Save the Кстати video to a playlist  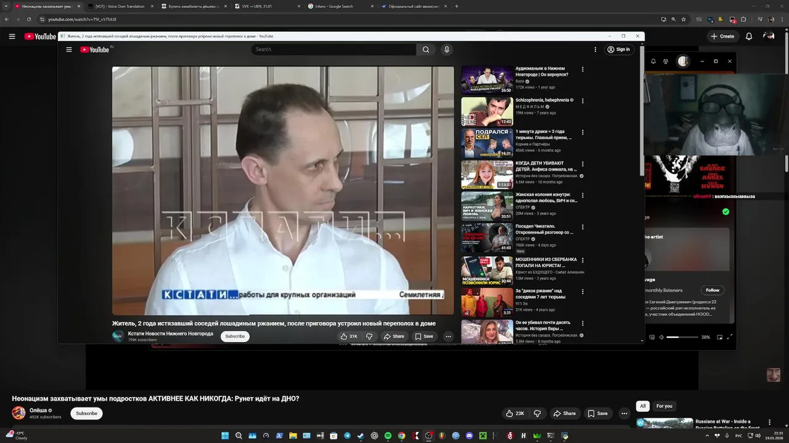[424, 337]
